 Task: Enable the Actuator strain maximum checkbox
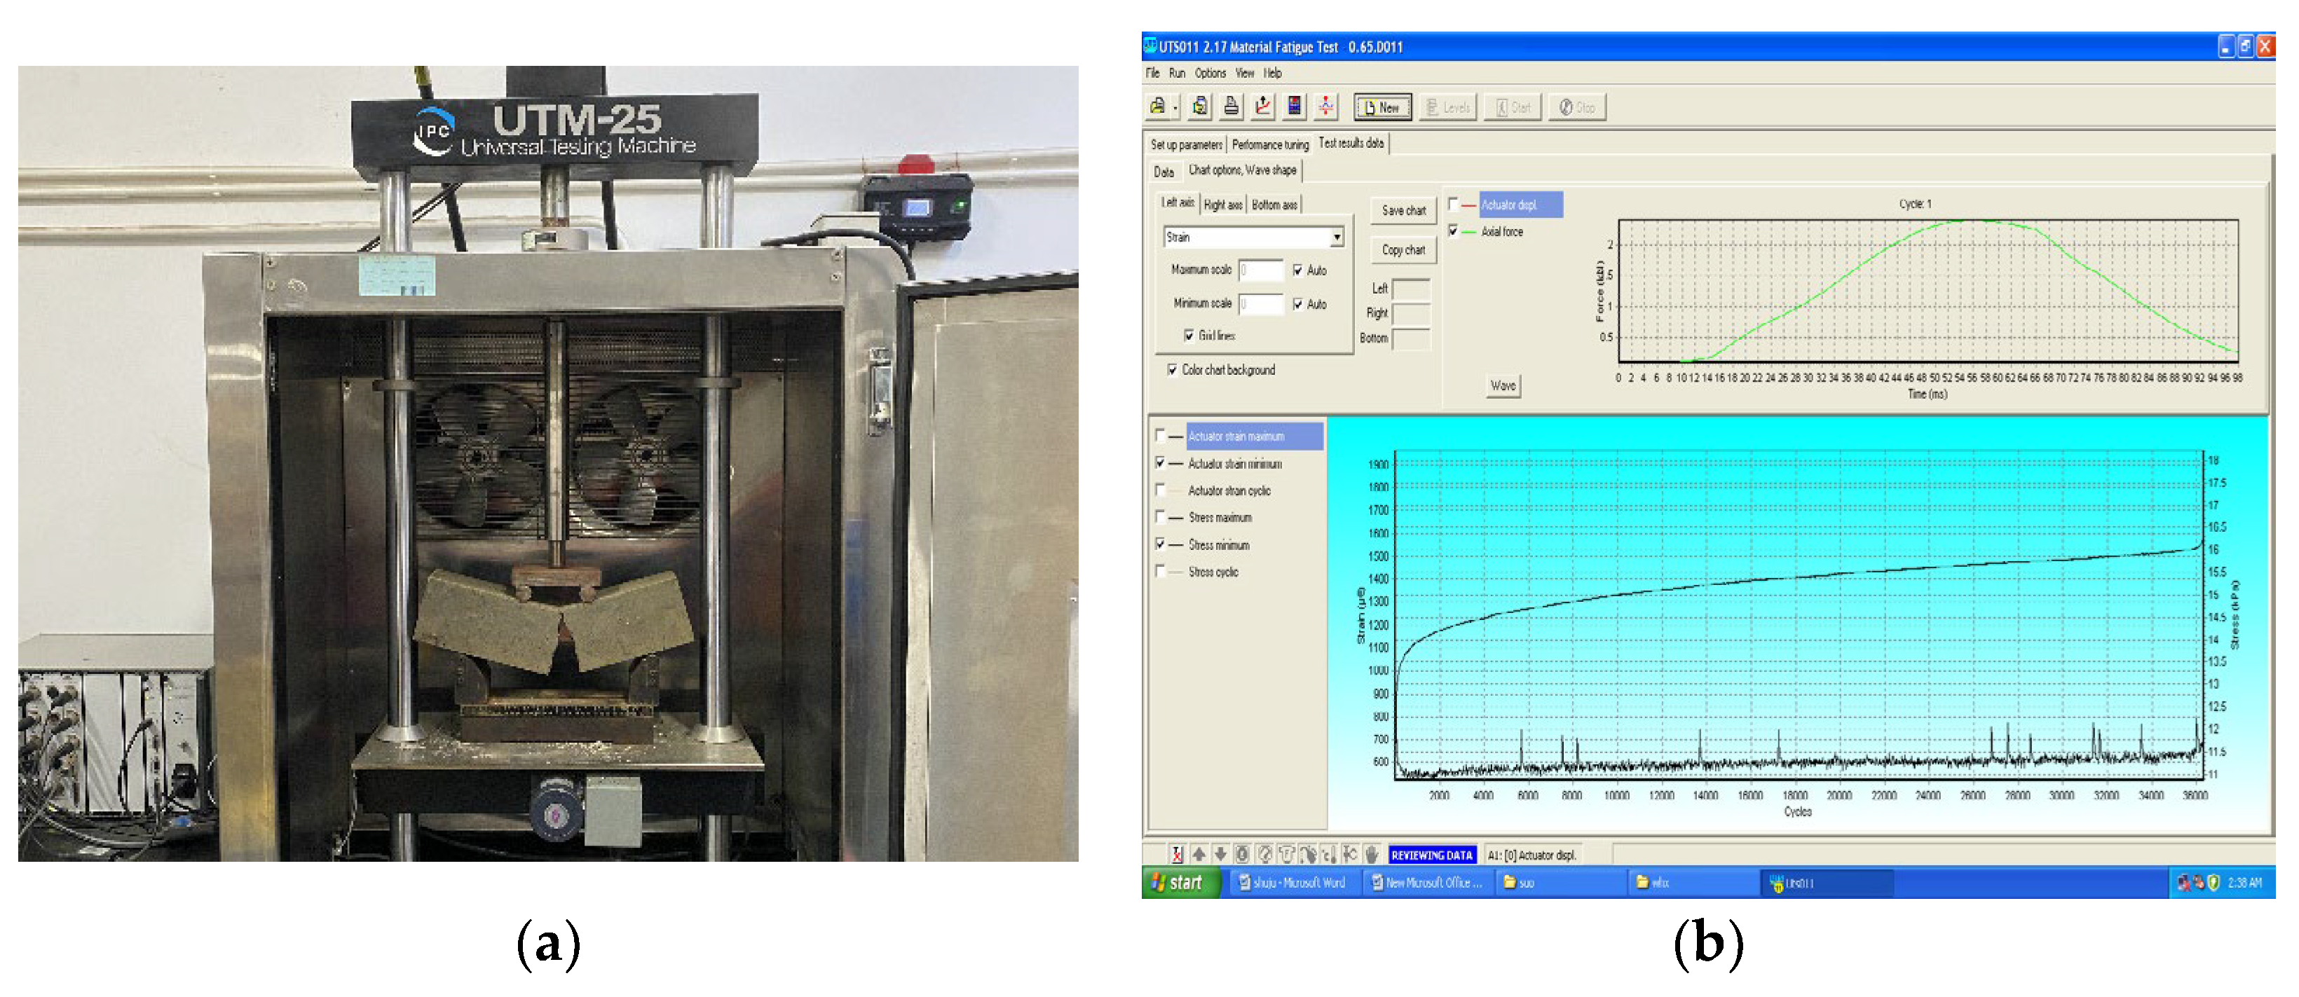pyautogui.click(x=1160, y=436)
